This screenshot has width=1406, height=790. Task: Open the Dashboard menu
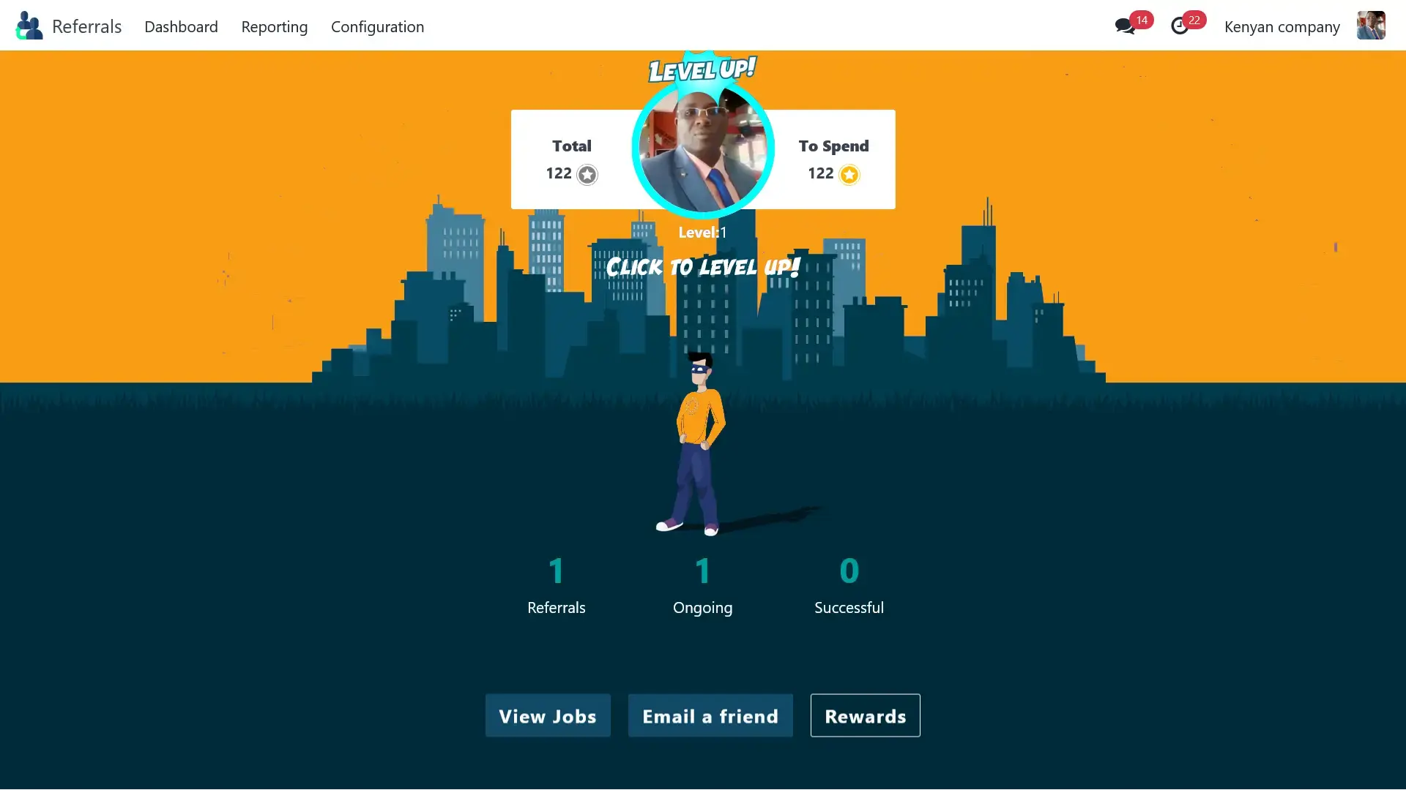(181, 27)
